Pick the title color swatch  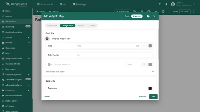pyautogui.click(x=150, y=46)
